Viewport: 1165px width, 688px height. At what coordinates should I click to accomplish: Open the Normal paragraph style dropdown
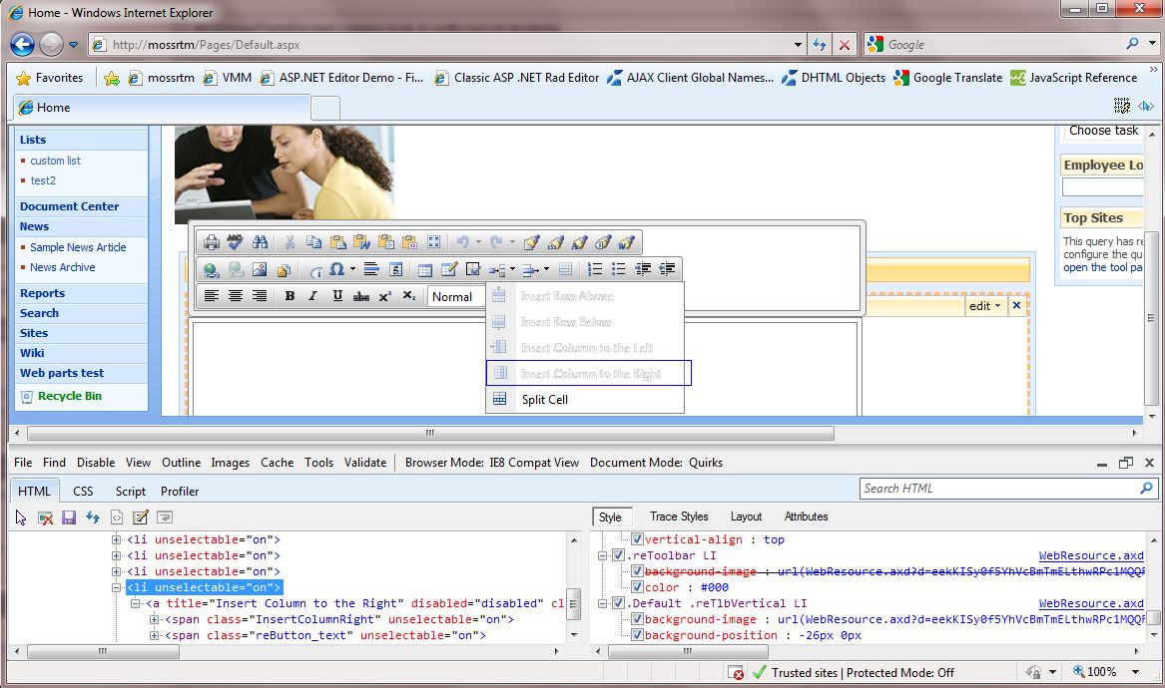[x=454, y=296]
